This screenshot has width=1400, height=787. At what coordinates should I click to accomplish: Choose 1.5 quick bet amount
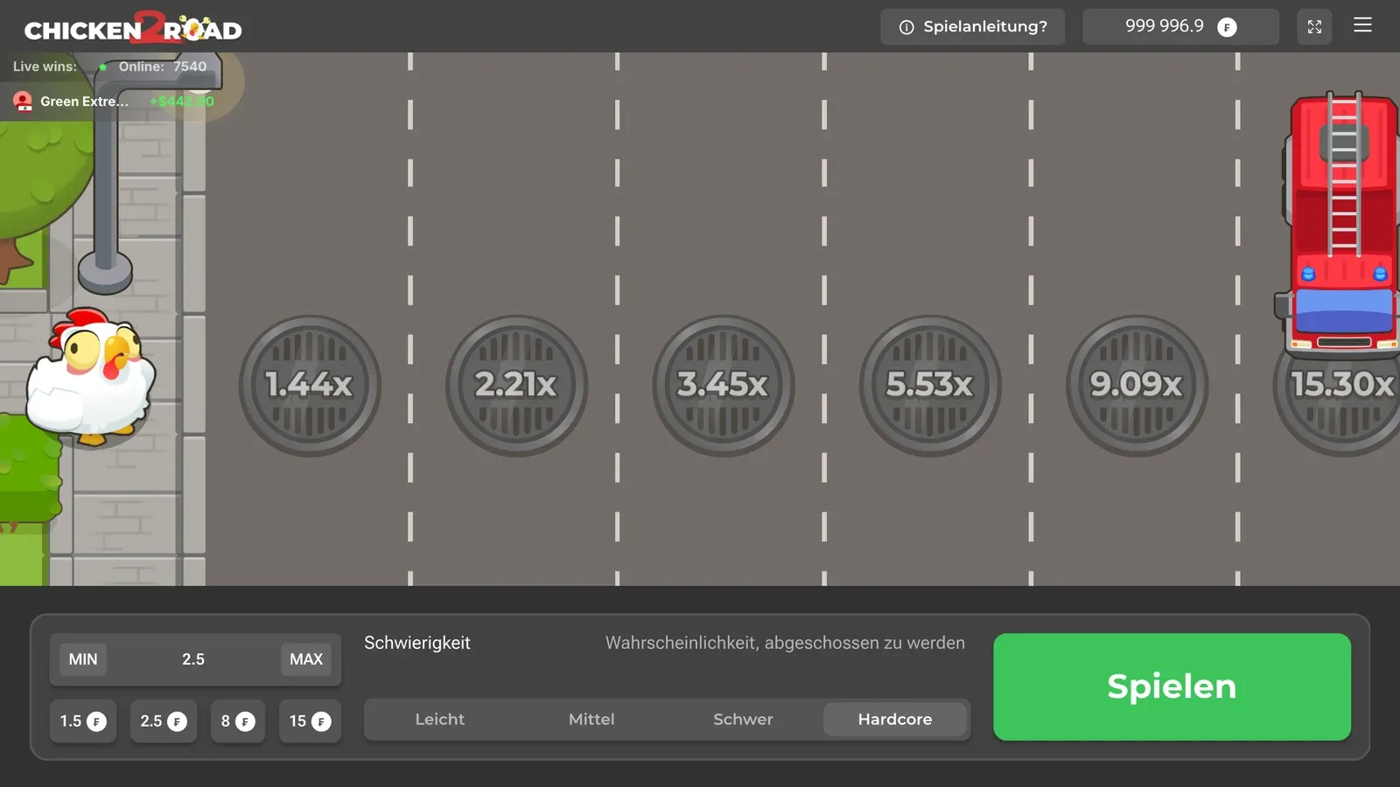point(83,721)
